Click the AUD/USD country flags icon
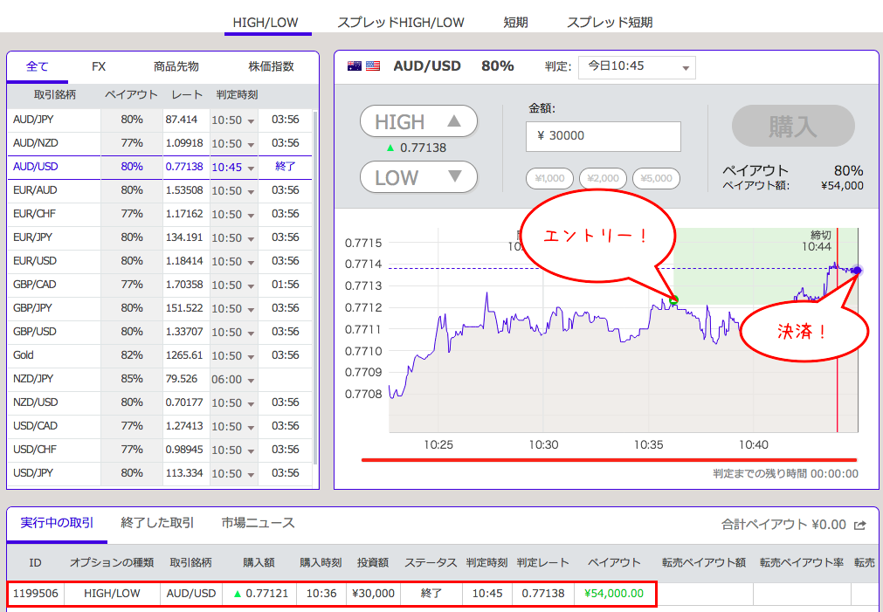Image resolution: width=883 pixels, height=612 pixels. point(364,66)
